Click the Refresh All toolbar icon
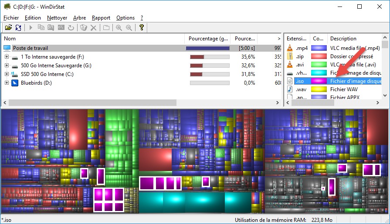Screen dimensions: 390x224 pos(18,28)
